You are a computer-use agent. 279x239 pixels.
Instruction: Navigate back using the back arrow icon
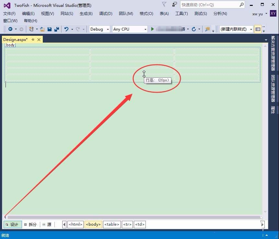(10, 29)
